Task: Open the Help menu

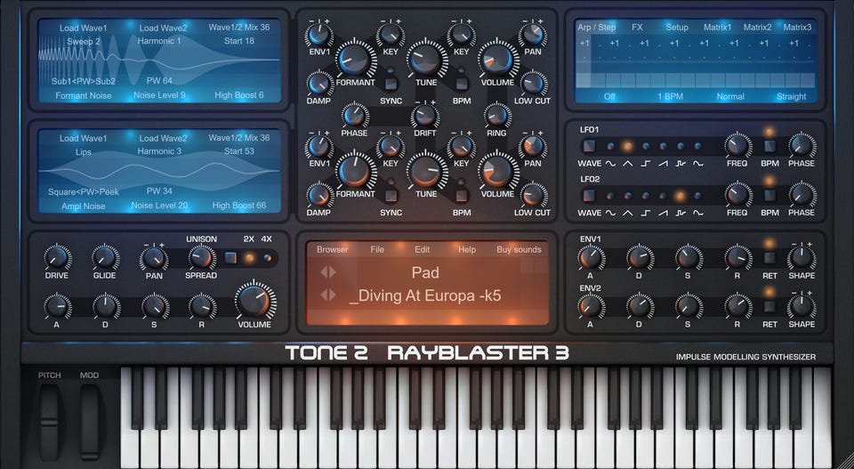Action: [467, 249]
